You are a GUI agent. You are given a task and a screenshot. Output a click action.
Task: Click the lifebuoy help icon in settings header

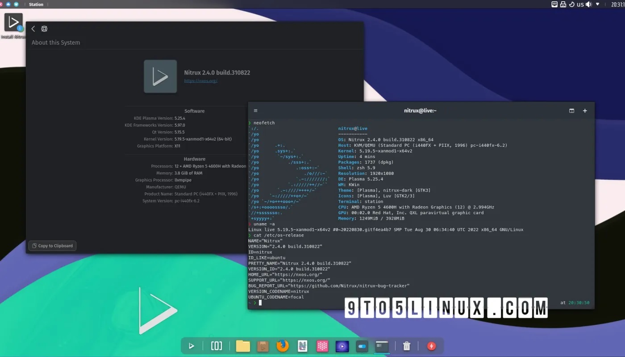[x=44, y=29]
